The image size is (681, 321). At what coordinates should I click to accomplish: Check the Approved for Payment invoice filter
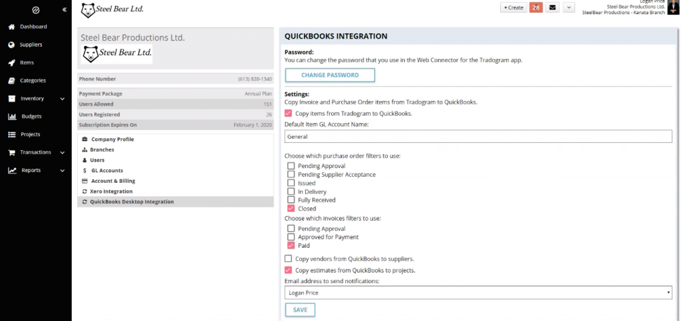click(x=291, y=237)
